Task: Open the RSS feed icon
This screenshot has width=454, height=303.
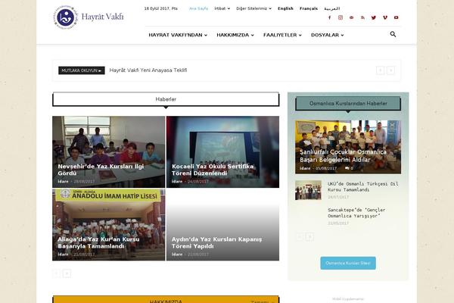Action: pyautogui.click(x=362, y=17)
